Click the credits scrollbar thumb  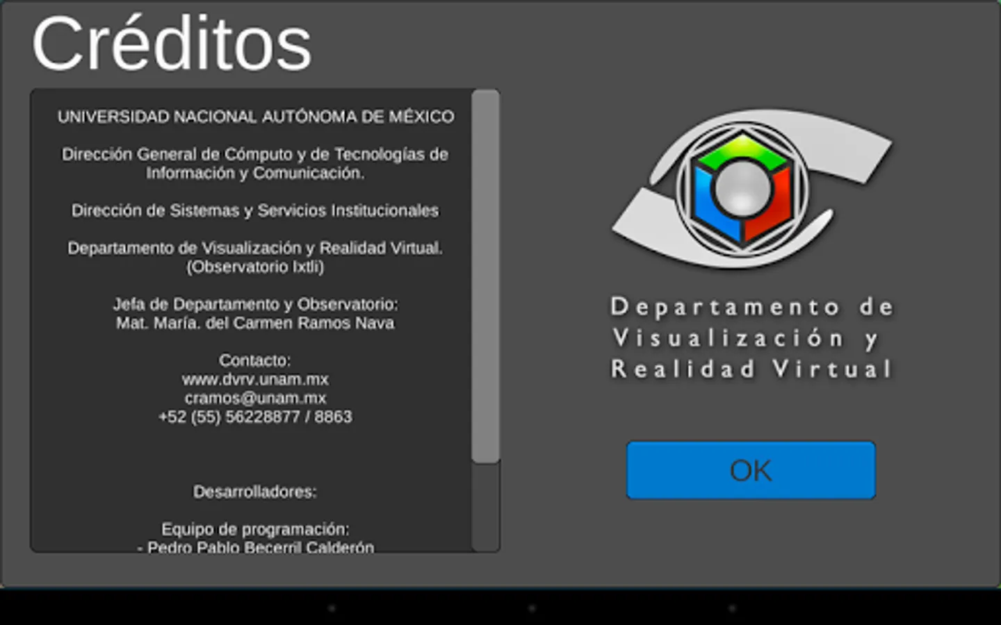485,276
